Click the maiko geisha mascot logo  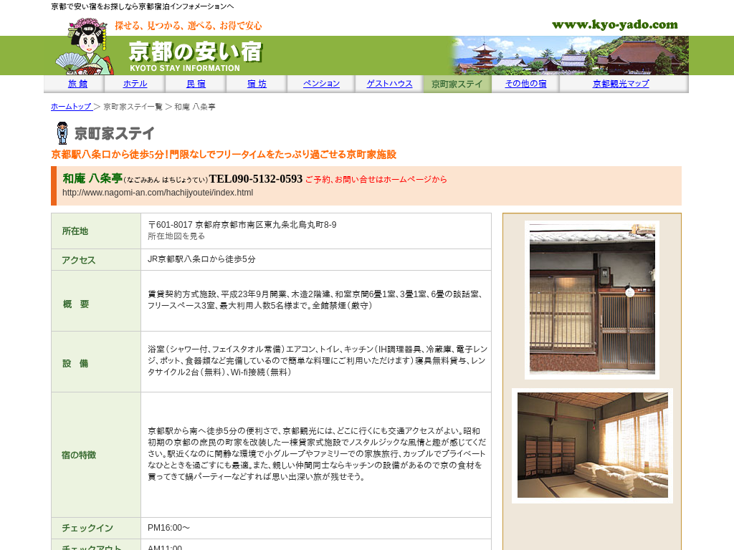85,47
